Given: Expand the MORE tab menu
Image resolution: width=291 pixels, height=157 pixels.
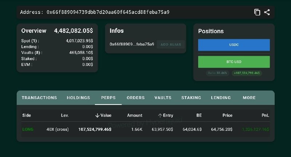Looking at the screenshot, I should point(249,98).
